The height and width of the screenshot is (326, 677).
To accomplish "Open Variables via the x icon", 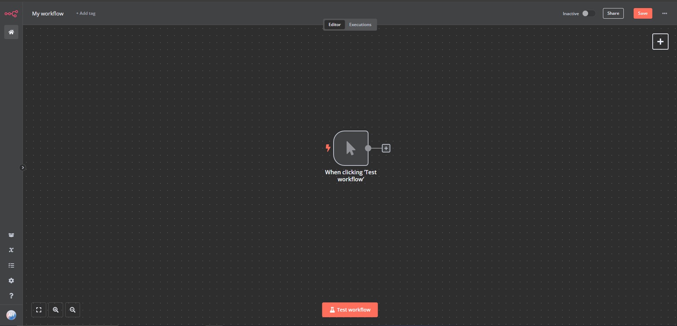I will (x=11, y=250).
